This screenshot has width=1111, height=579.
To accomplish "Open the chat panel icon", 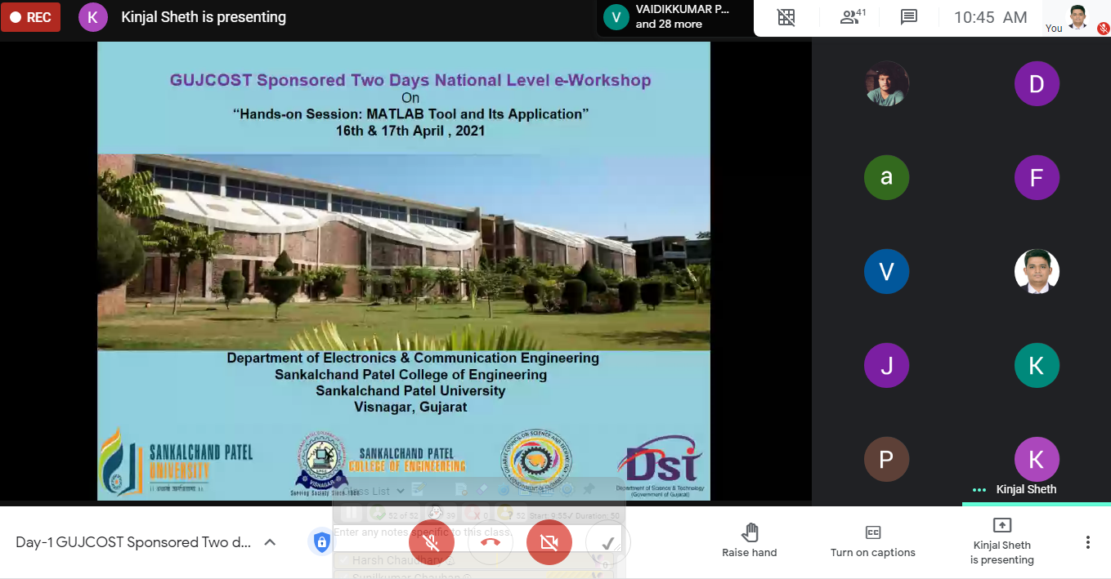I will click(x=908, y=17).
